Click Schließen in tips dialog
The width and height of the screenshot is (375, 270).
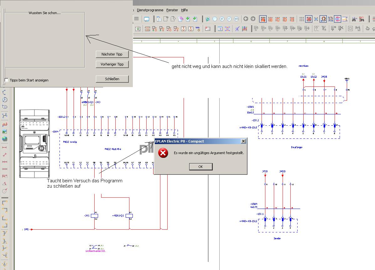coord(112,79)
